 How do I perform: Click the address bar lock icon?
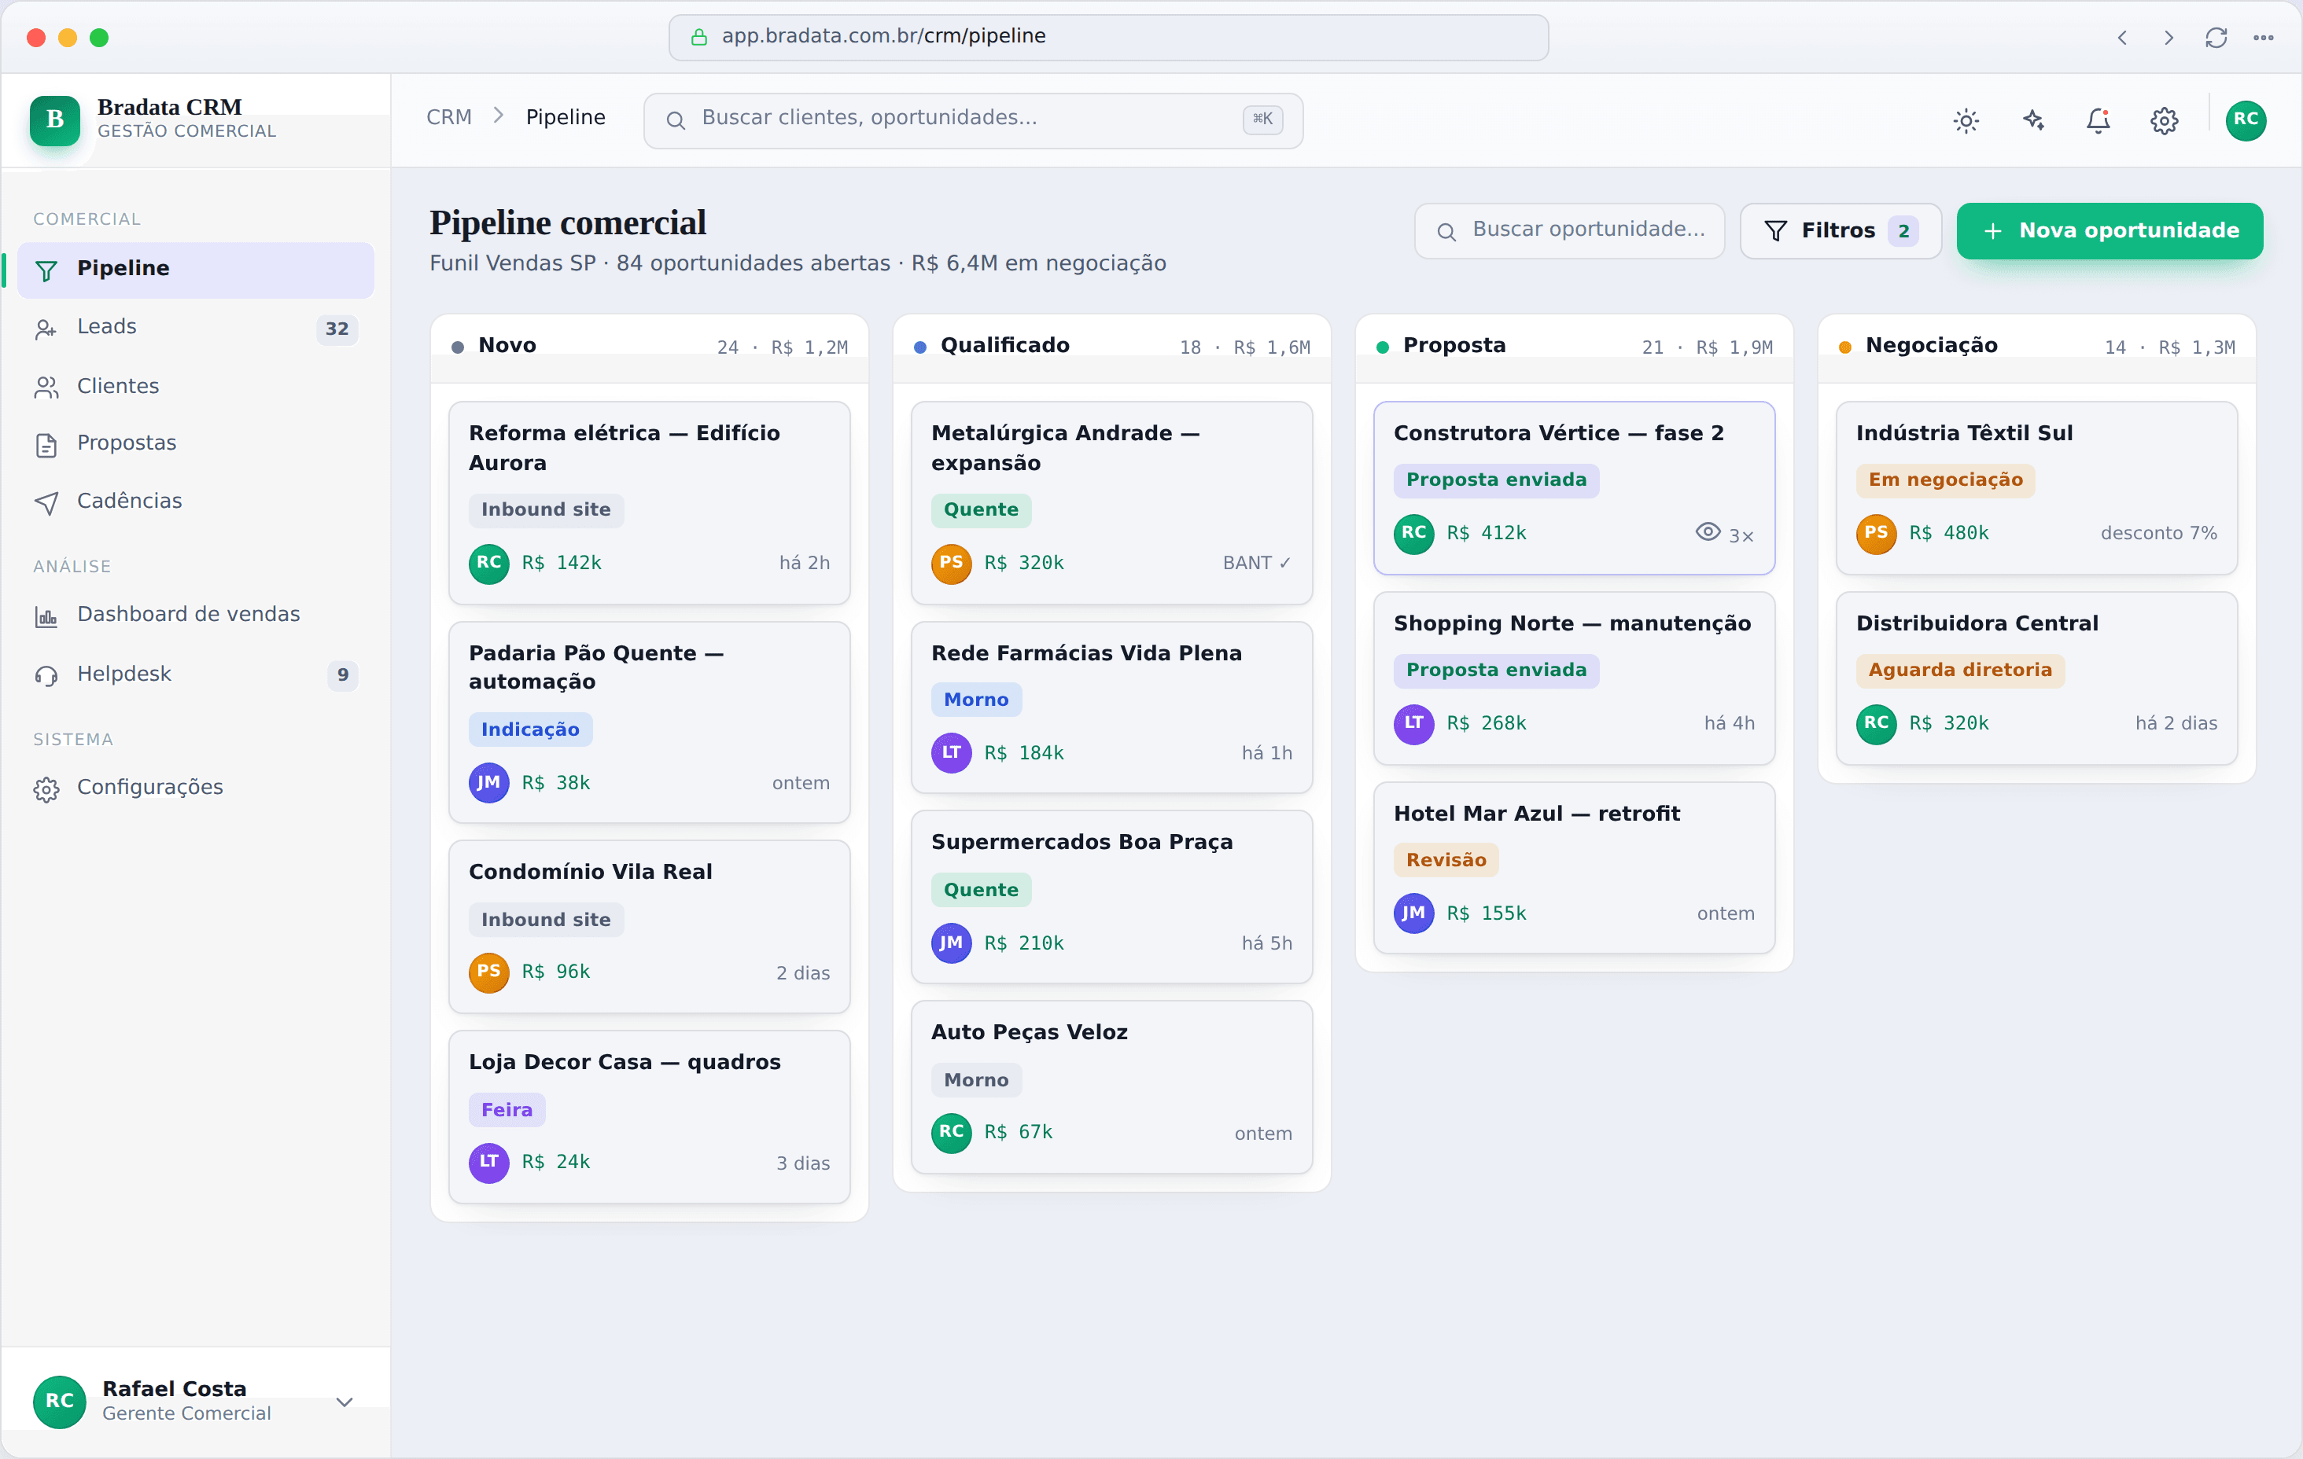[699, 37]
